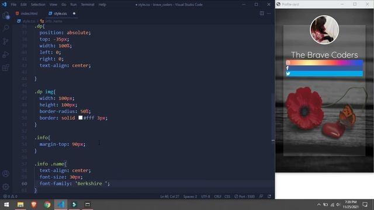The image size is (374, 210).
Task: Change encoding via UTF-8 status item
Action: click(x=205, y=197)
